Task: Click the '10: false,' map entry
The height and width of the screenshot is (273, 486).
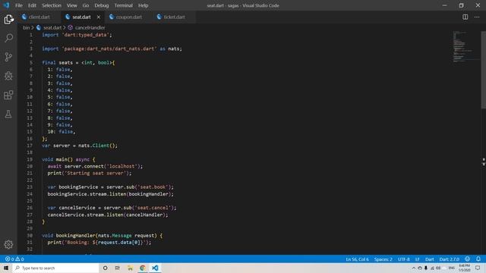Action: 62,131
